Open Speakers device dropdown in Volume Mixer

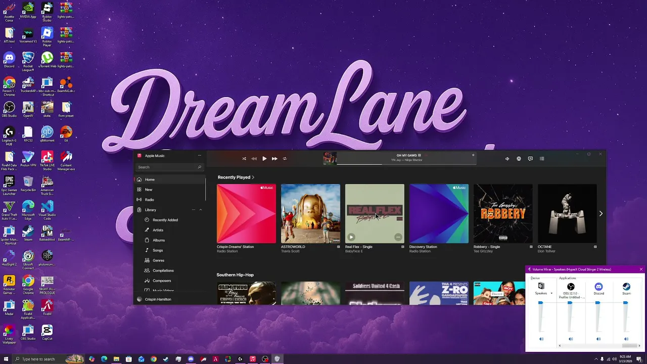click(x=551, y=293)
